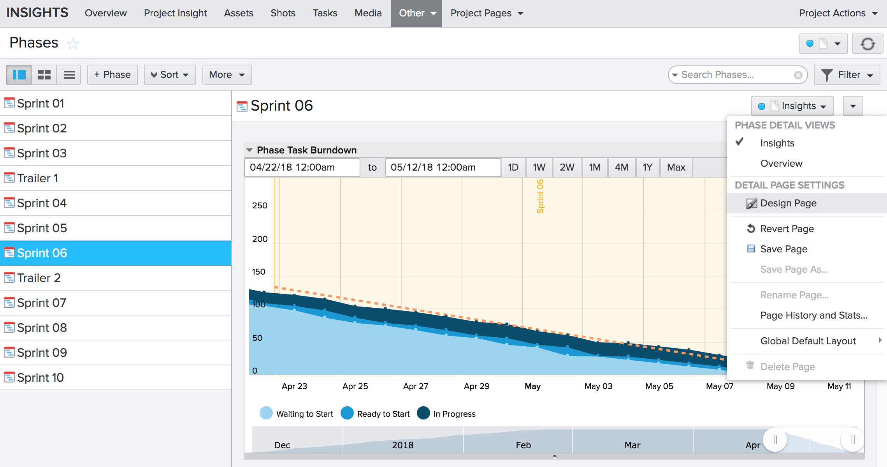887x467 pixels.
Task: Click the + Phase button
Action: pyautogui.click(x=112, y=75)
